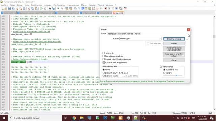
Task: Click the Copy toolbar icon
Action: (x=33, y=8)
